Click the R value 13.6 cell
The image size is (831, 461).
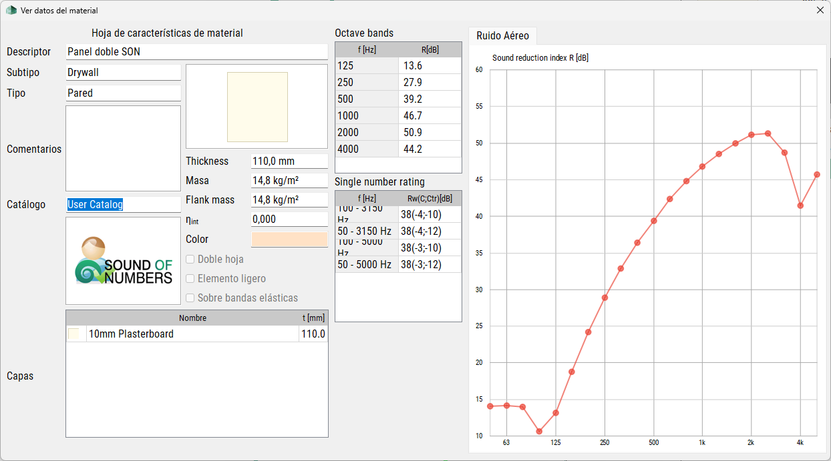(430, 65)
